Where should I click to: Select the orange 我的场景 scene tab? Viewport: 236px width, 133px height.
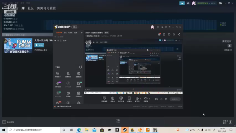pyautogui.click(x=59, y=33)
